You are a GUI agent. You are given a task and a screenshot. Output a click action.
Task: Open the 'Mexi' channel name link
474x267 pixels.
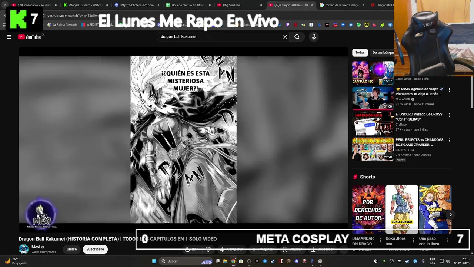36,247
